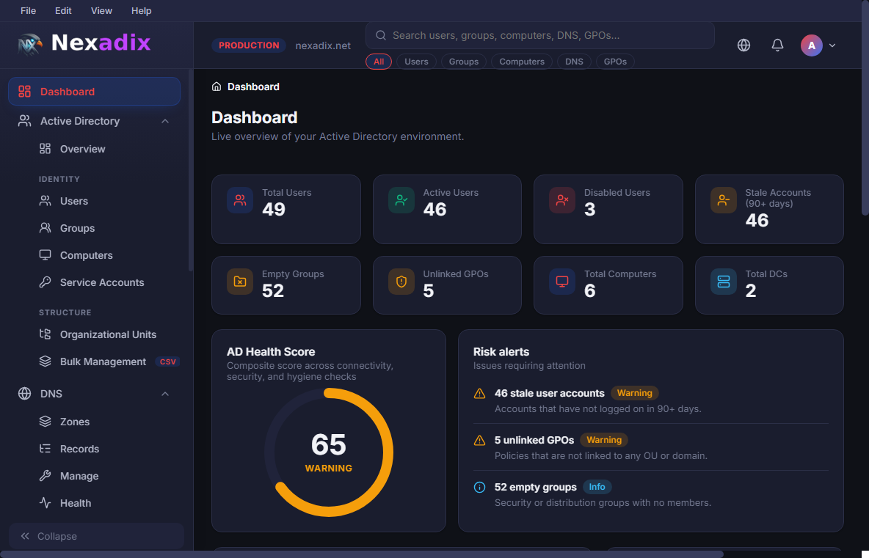Click the Stale Accounts icon
869x558 pixels.
tap(723, 200)
